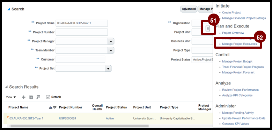Open the View menu
Image resolution: width=272 pixels, height=130 pixels.
coord(11,97)
